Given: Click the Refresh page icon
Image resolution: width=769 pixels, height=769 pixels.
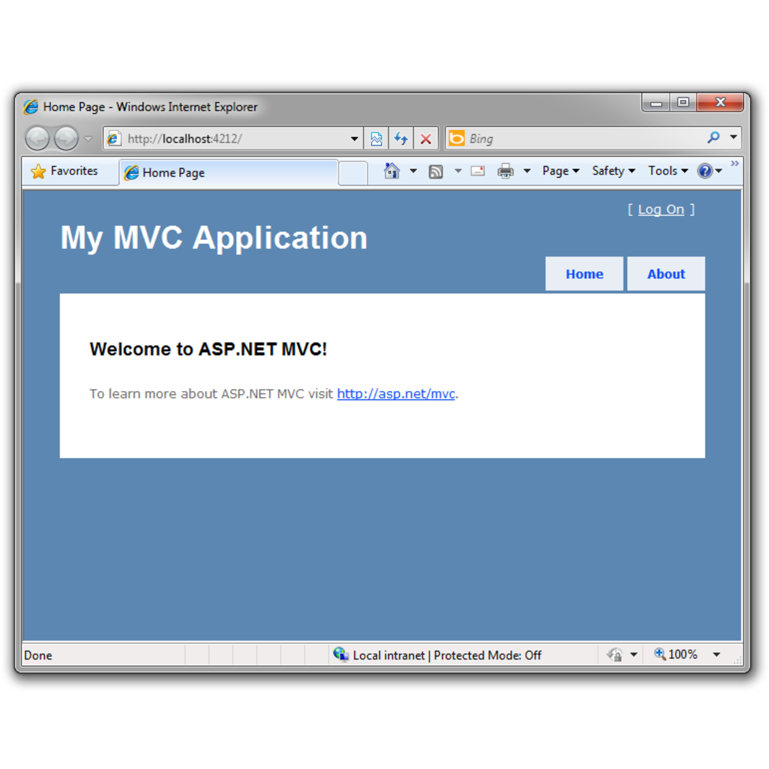Looking at the screenshot, I should click(401, 139).
